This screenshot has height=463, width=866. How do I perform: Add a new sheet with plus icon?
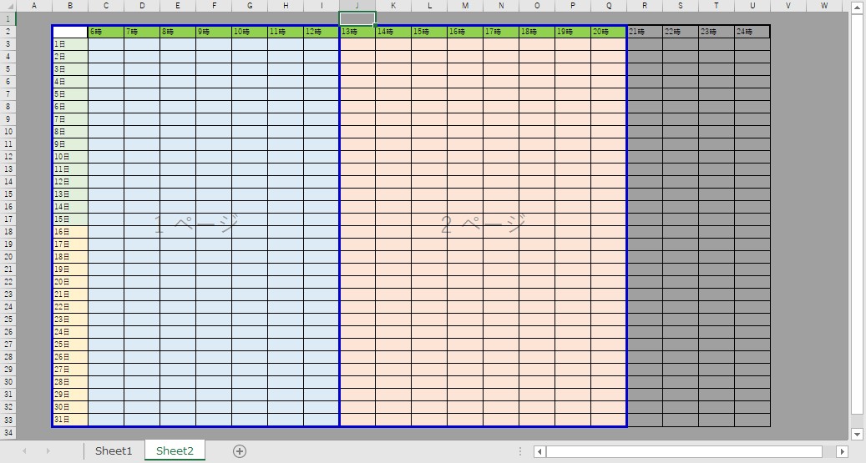tap(239, 450)
